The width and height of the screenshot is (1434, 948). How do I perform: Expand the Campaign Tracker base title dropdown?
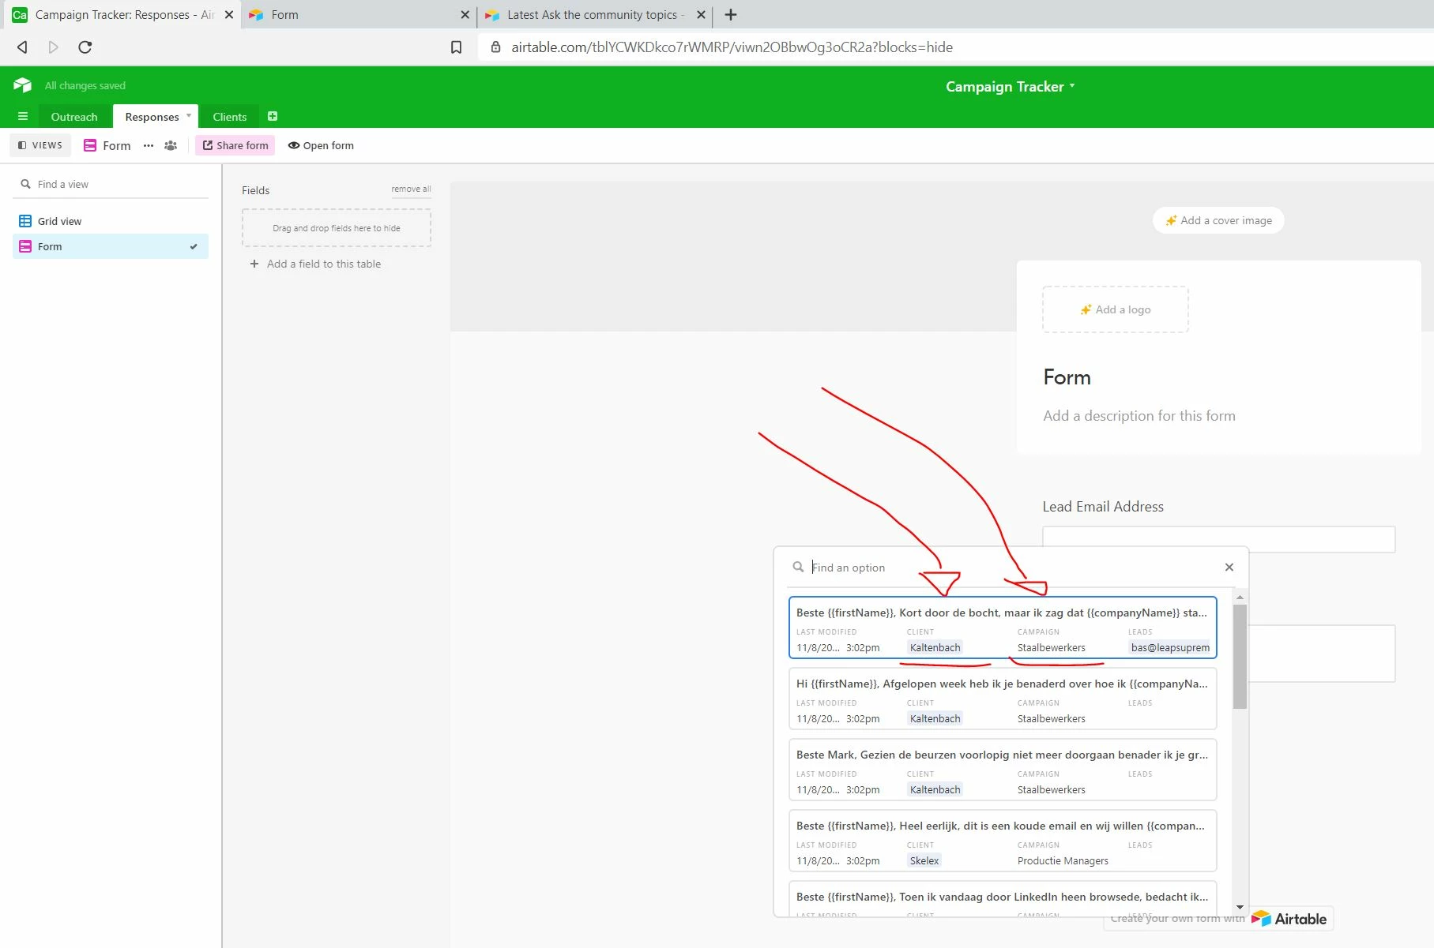point(1072,86)
